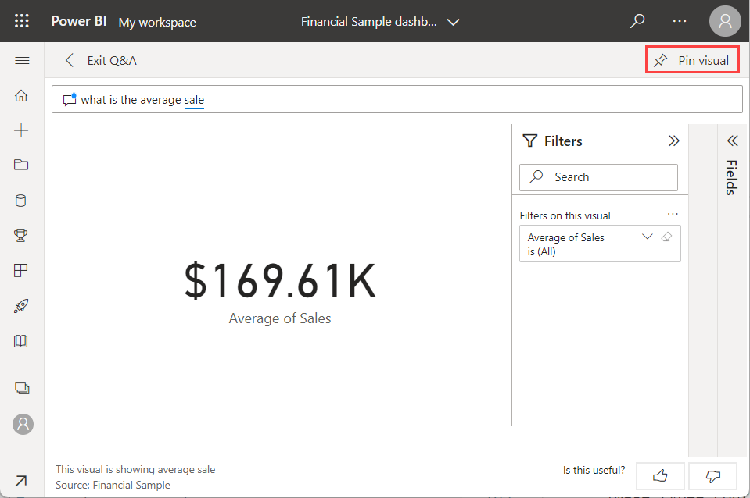Open the Metrics trophy icon
Viewport: 750px width, 498px height.
click(21, 235)
